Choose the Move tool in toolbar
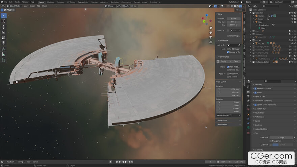This screenshot has width=297, height=167. [4, 27]
